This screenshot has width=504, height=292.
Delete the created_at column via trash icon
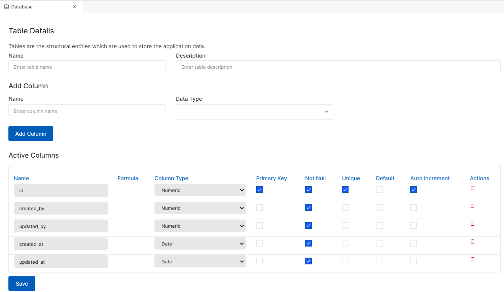pyautogui.click(x=472, y=241)
